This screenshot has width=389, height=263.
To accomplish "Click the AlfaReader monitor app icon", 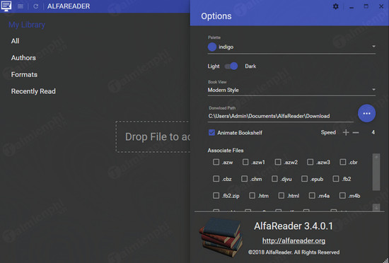I will (x=6, y=6).
